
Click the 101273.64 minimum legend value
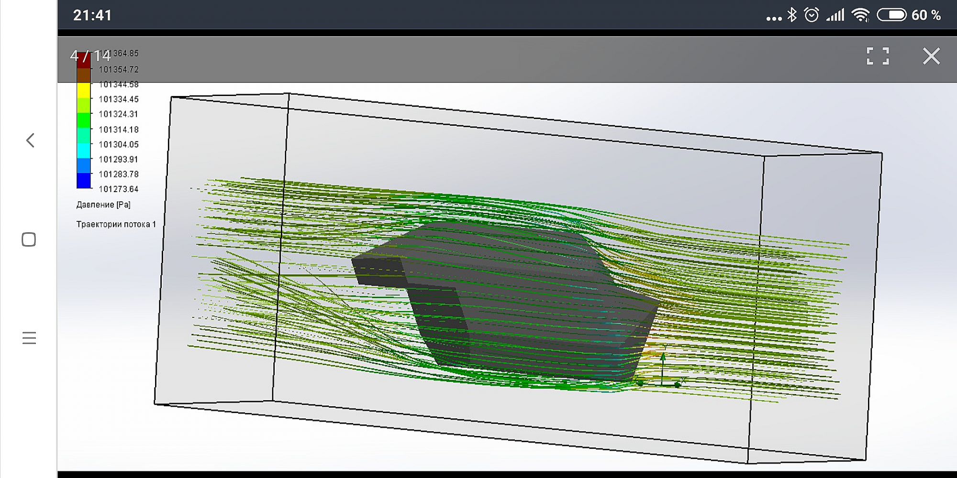(118, 189)
